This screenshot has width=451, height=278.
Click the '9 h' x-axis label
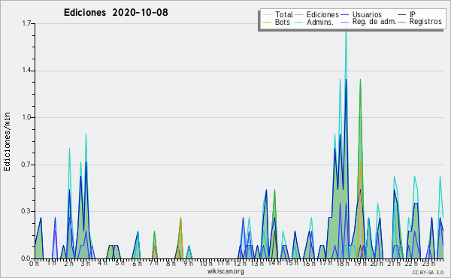coord(188,263)
